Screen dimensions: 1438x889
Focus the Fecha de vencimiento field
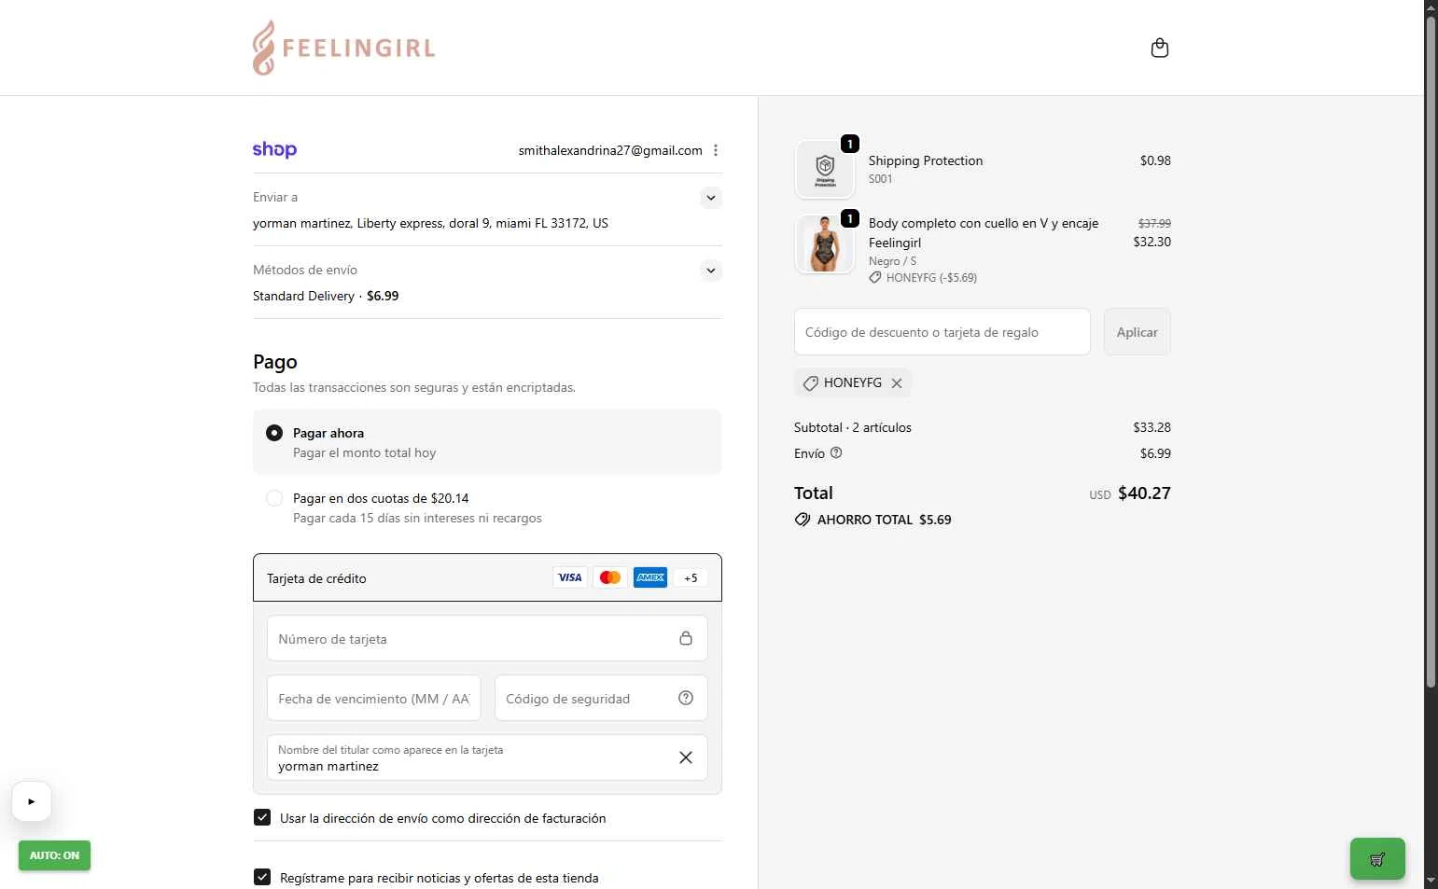(373, 699)
